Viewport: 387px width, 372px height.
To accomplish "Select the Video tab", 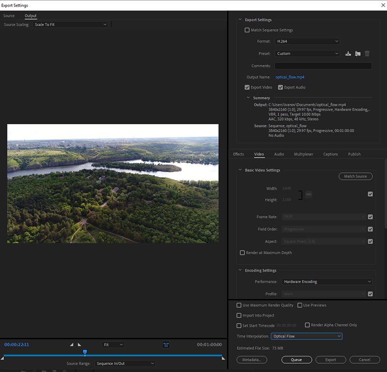I will tap(259, 154).
